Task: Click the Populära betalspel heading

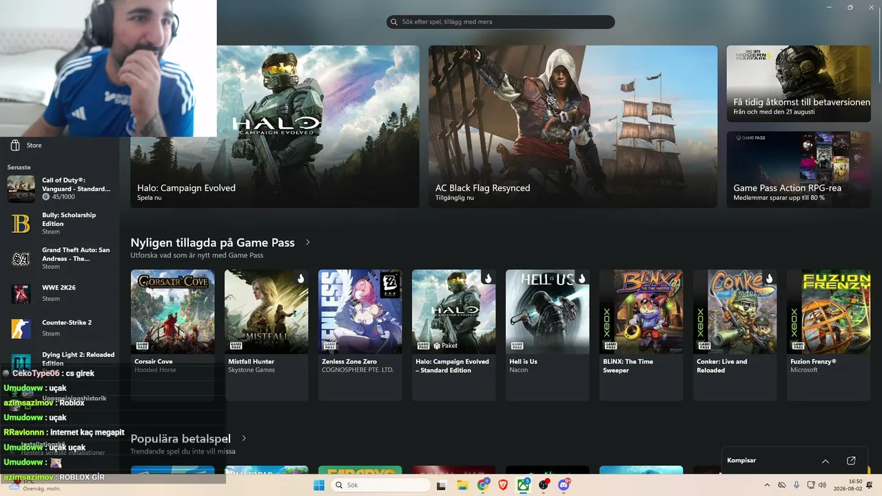Action: (x=181, y=439)
